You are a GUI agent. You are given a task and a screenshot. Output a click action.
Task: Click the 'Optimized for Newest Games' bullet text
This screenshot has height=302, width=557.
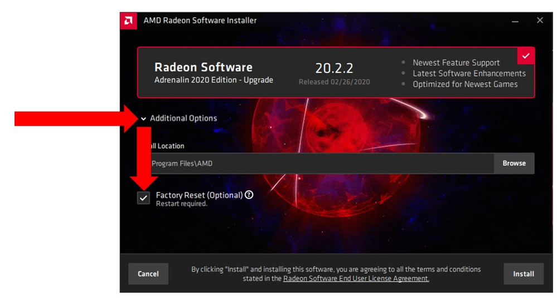[465, 85]
